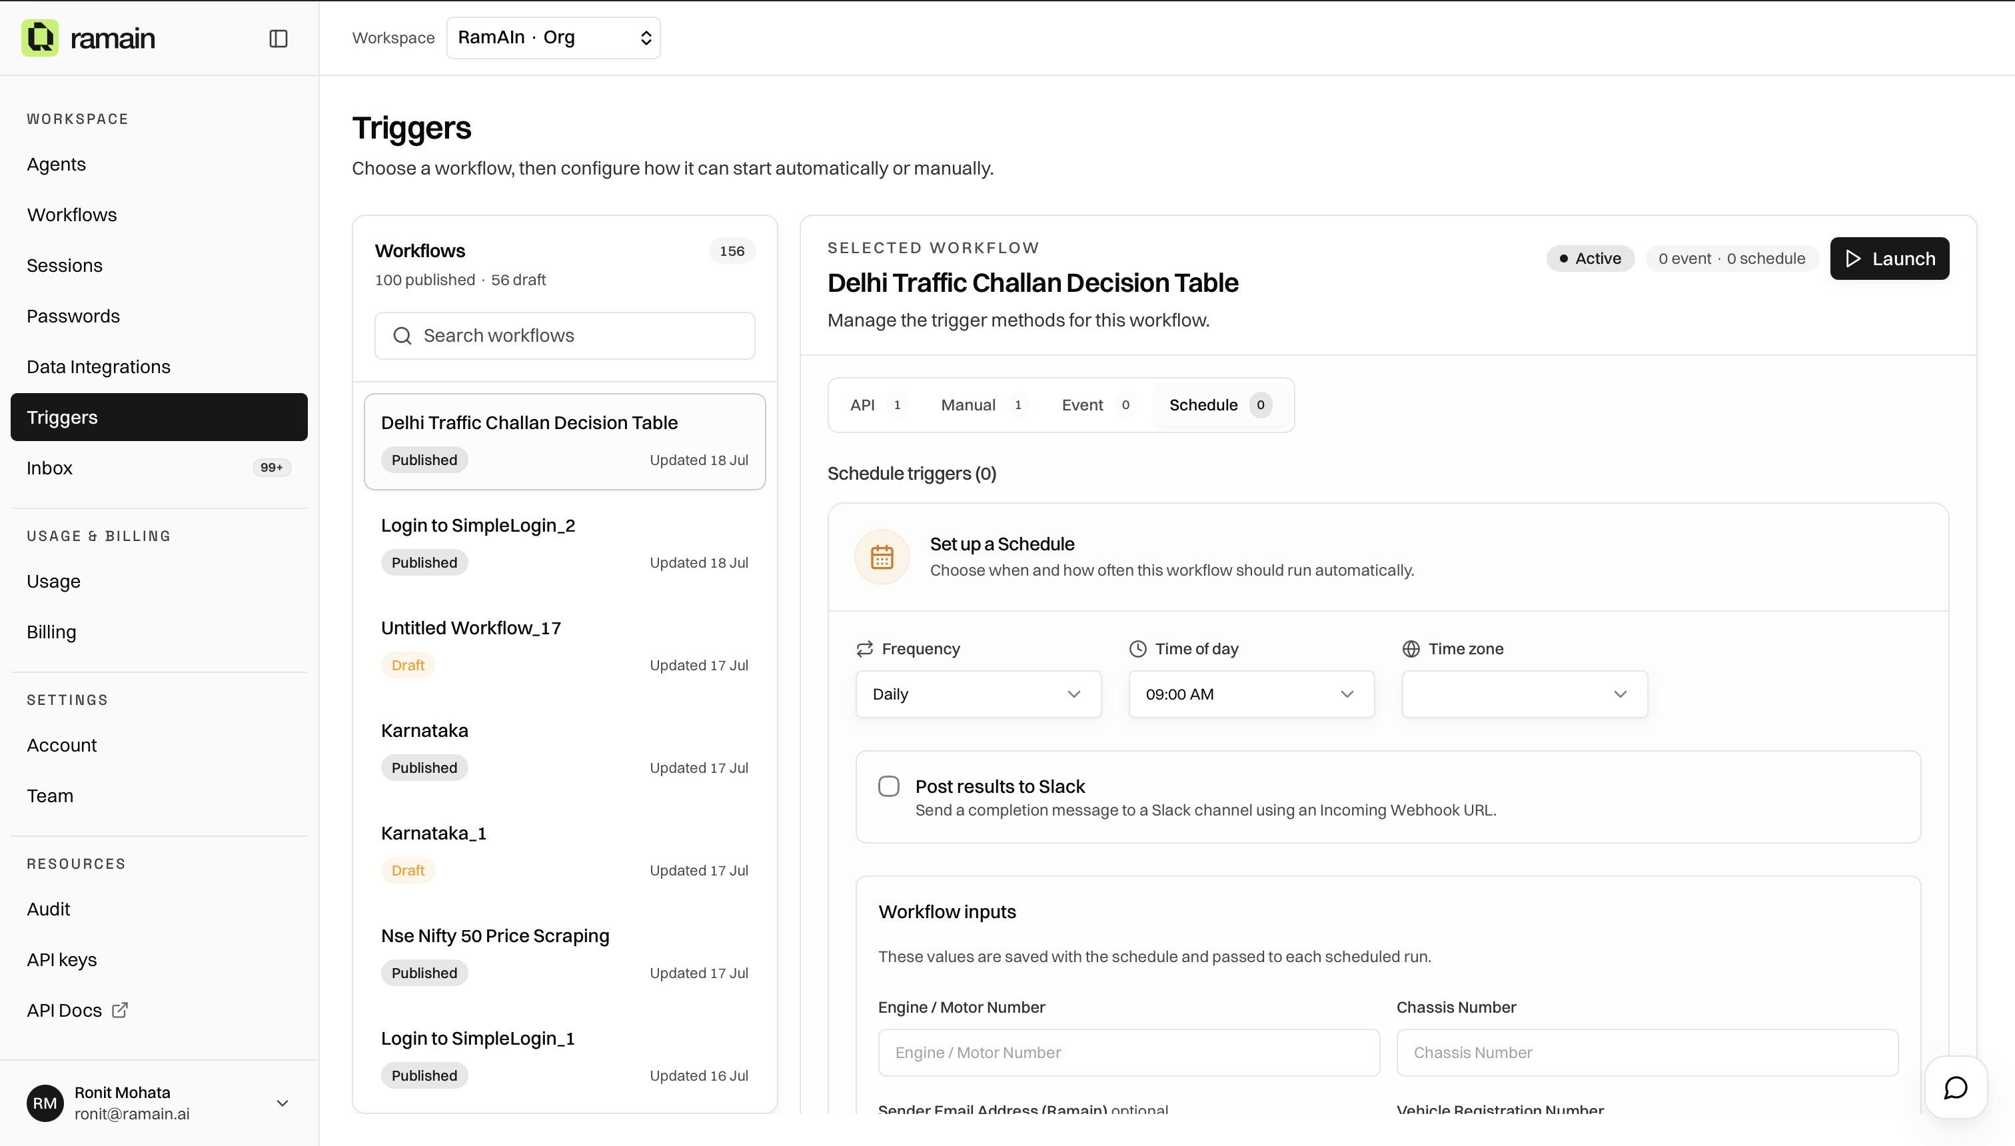2015x1146 pixels.
Task: Click the Workflow inputs heading
Action: click(x=947, y=912)
